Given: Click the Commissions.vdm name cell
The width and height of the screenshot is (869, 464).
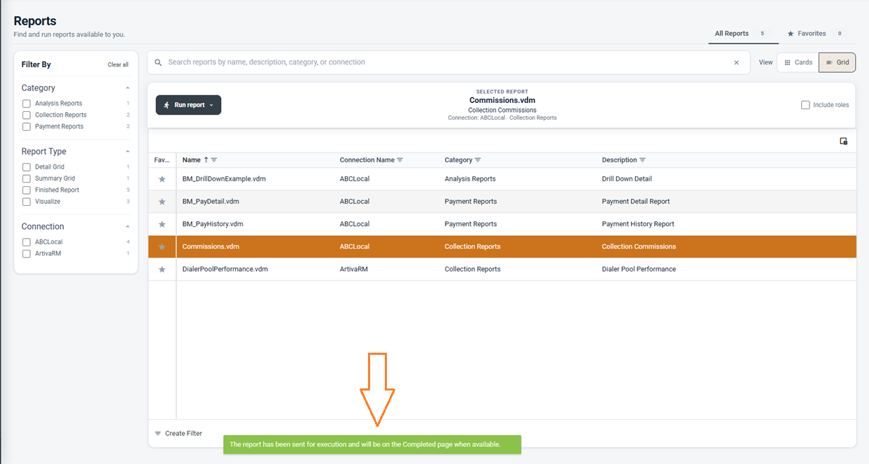Looking at the screenshot, I should point(211,247).
